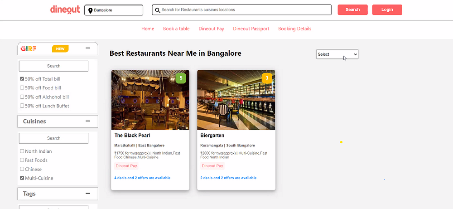
Task: Collapse the Tags filter section
Action: tap(88, 194)
